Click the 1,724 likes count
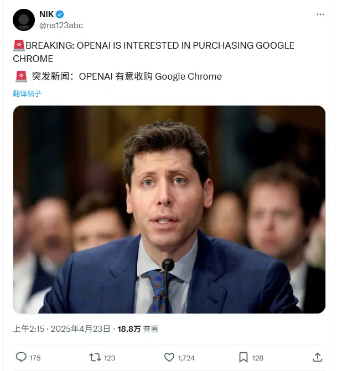 186,358
